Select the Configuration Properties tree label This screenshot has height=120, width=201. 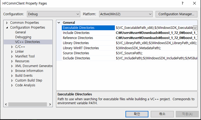pos(28,28)
